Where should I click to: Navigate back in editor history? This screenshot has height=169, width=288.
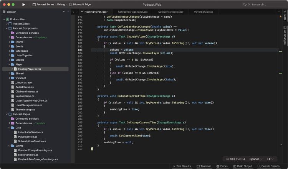coord(73,12)
